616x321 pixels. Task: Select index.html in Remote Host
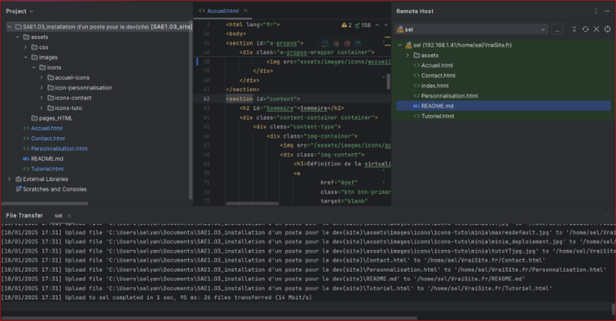pyautogui.click(x=435, y=86)
